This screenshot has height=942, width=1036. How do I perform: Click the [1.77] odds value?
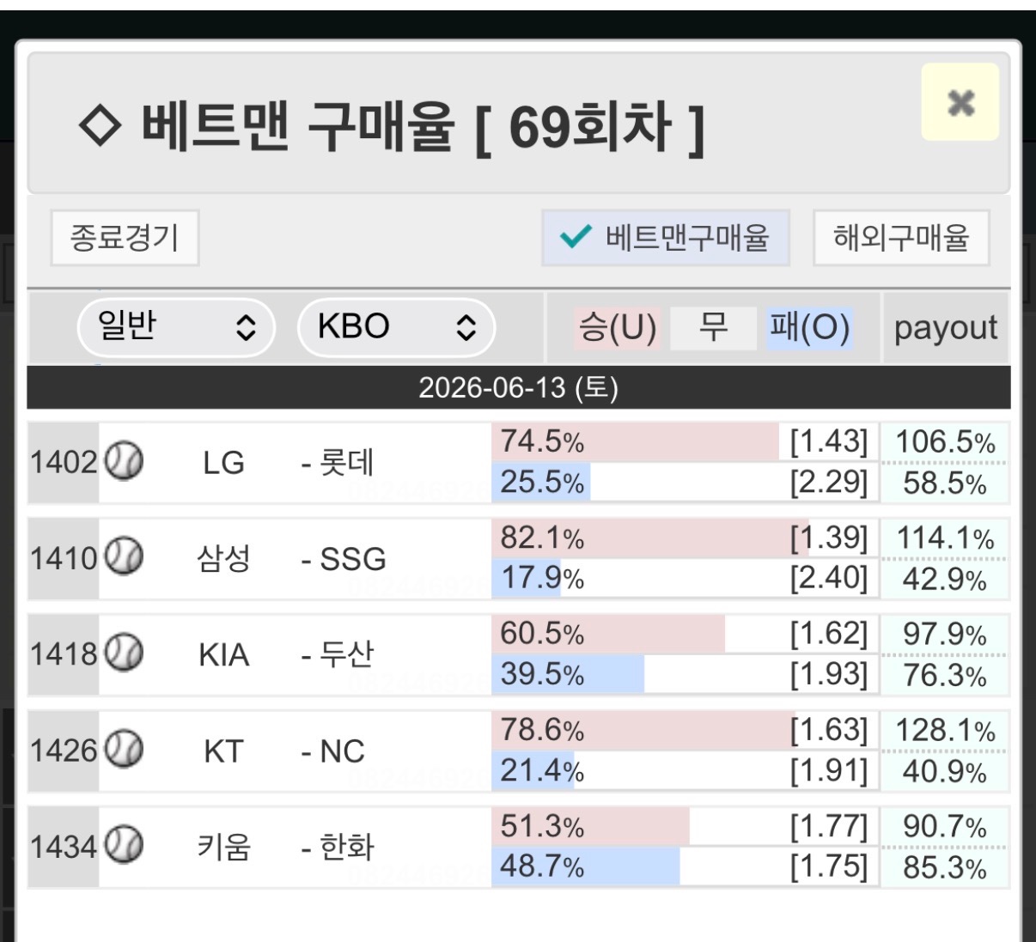[x=829, y=826]
